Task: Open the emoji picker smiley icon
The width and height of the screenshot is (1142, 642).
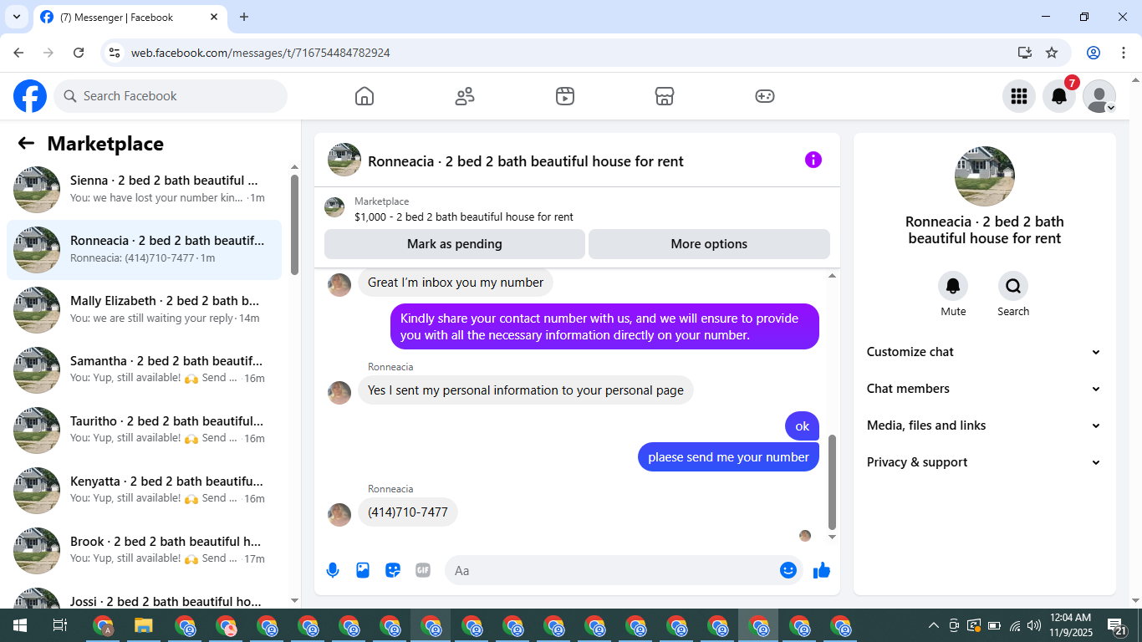Action: (x=788, y=570)
